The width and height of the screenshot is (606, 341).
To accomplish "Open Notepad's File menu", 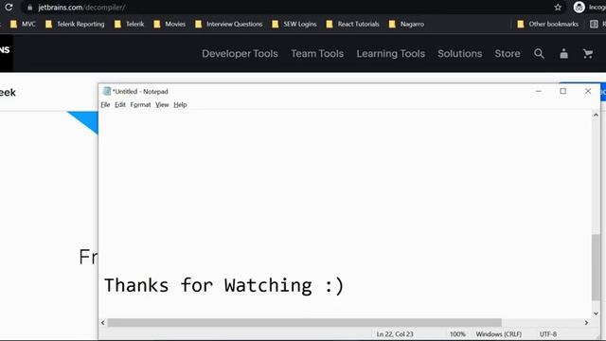I will pyautogui.click(x=105, y=105).
